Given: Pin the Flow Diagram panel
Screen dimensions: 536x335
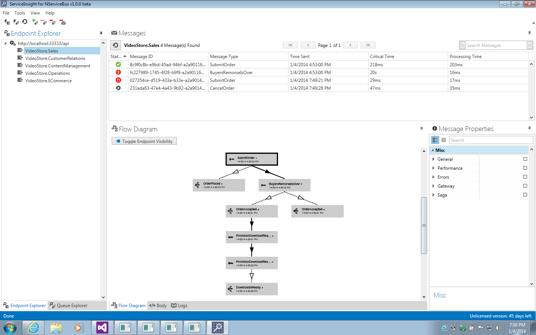Looking at the screenshot, I should (x=421, y=128).
